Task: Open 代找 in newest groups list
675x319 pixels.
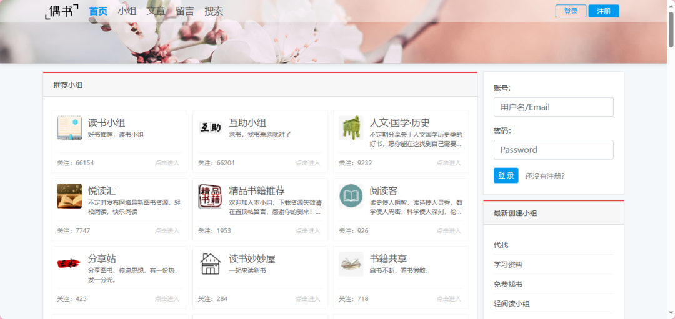Action: [x=501, y=245]
